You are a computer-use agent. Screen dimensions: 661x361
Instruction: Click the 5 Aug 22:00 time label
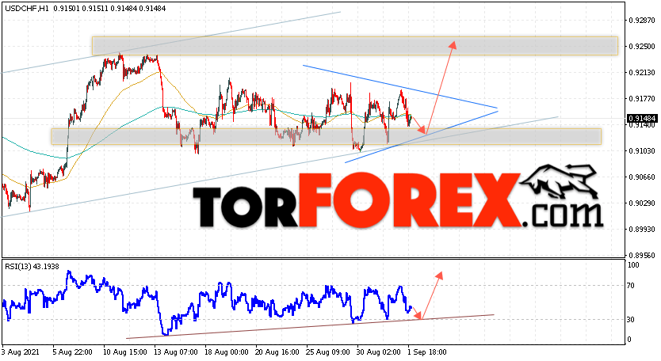pos(72,351)
